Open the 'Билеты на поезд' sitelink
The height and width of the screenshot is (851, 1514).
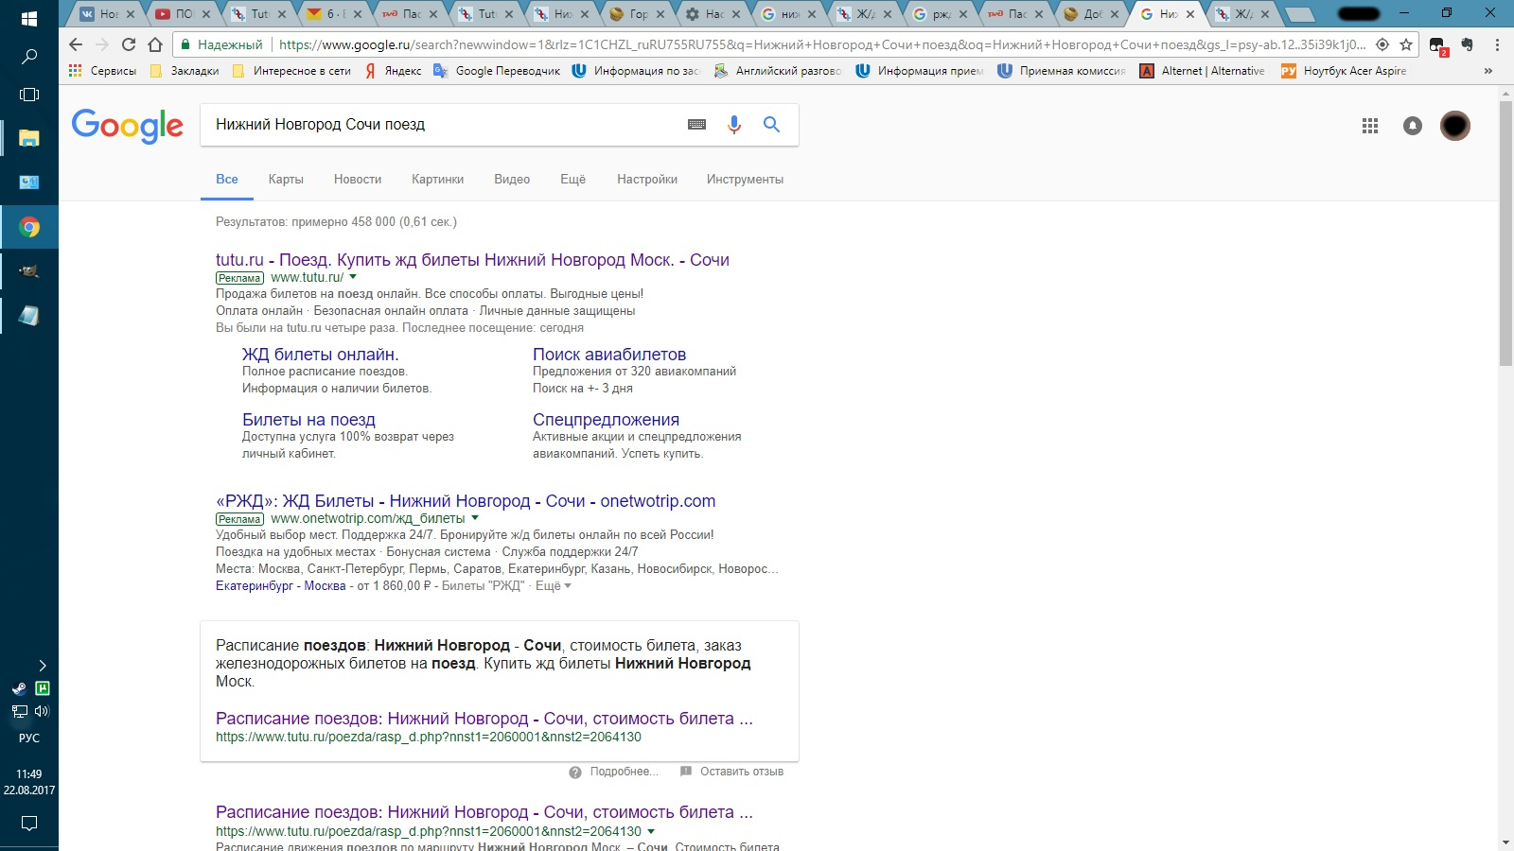[x=308, y=420]
